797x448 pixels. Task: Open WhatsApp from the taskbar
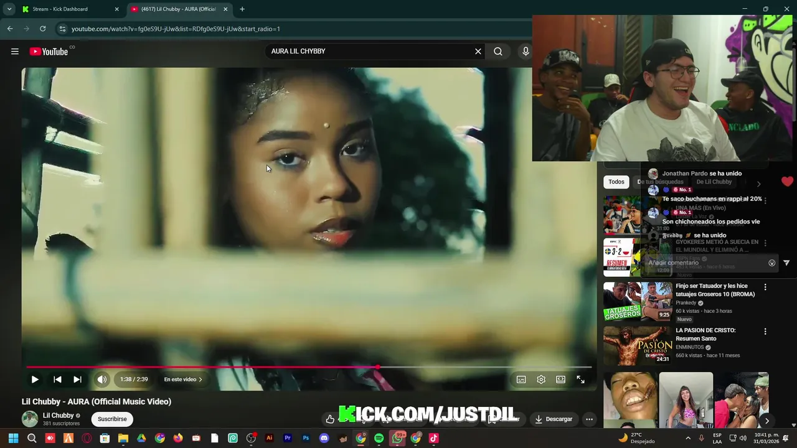[397, 438]
